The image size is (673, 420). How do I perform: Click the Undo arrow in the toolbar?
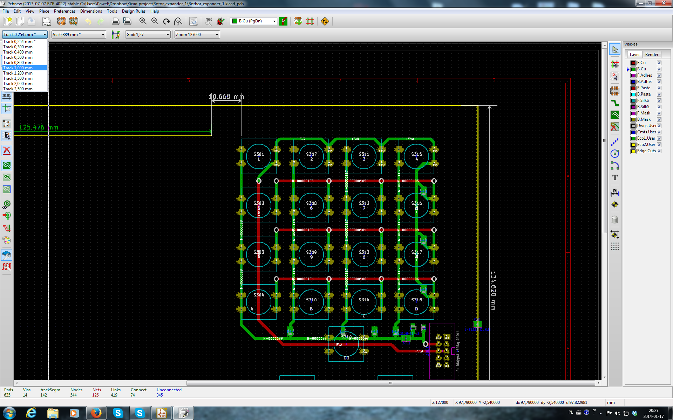(x=88, y=21)
